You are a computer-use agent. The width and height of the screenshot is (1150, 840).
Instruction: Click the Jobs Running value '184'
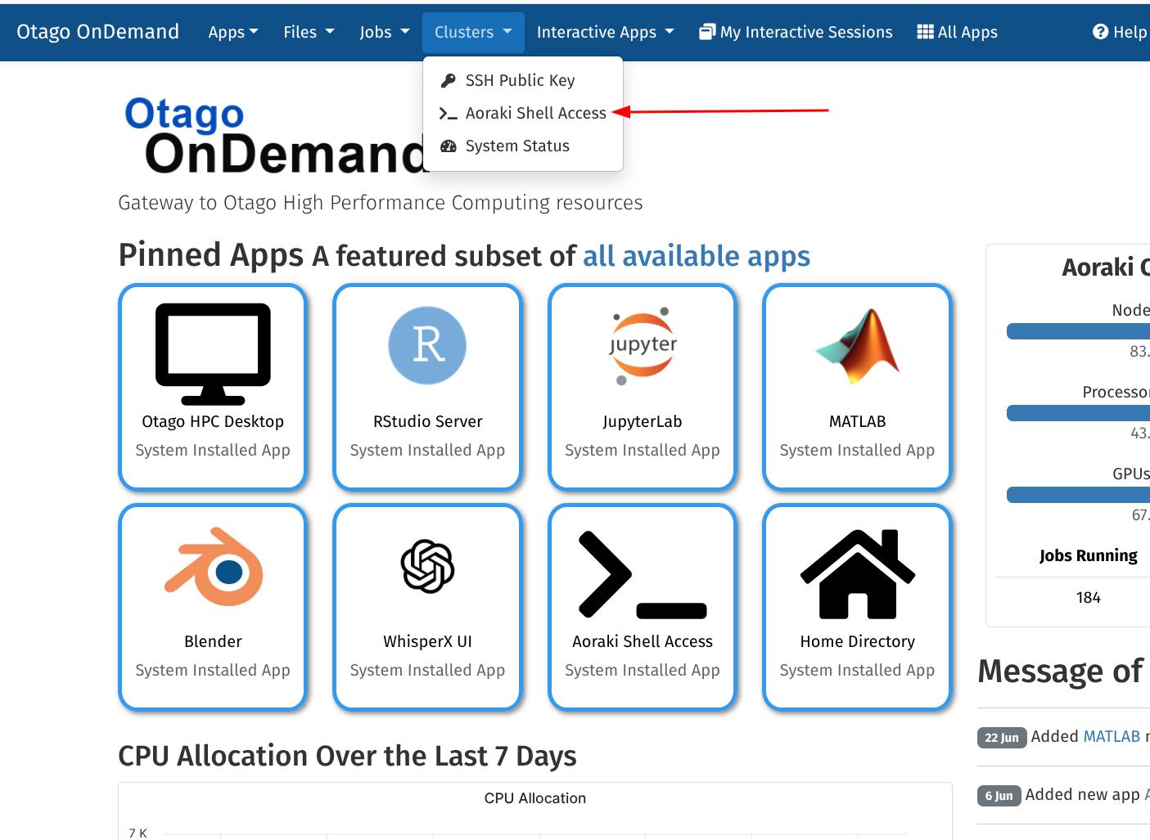pos(1088,598)
